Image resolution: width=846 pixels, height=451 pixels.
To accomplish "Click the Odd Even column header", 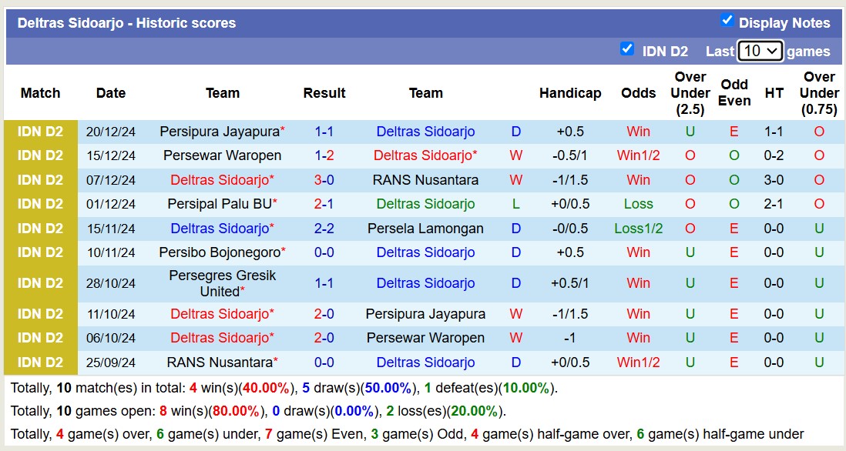I will coord(734,93).
